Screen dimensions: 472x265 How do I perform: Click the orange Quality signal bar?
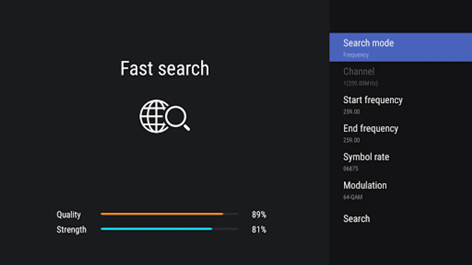point(162,214)
